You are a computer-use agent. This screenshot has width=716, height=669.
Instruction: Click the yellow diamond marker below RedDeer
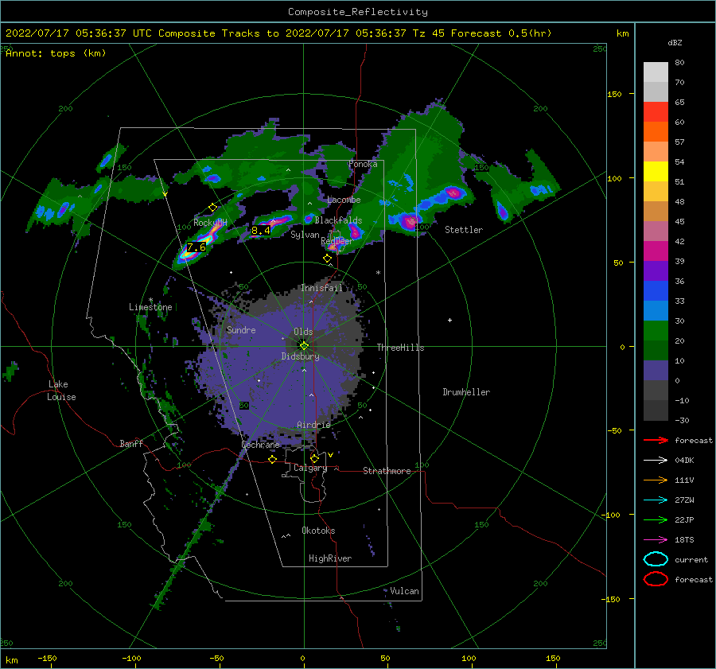327,259
